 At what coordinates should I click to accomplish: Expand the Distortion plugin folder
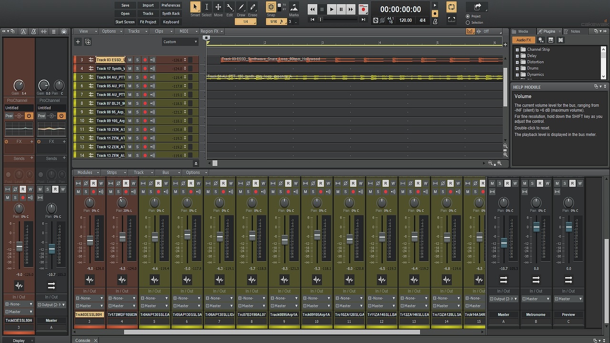tap(517, 62)
